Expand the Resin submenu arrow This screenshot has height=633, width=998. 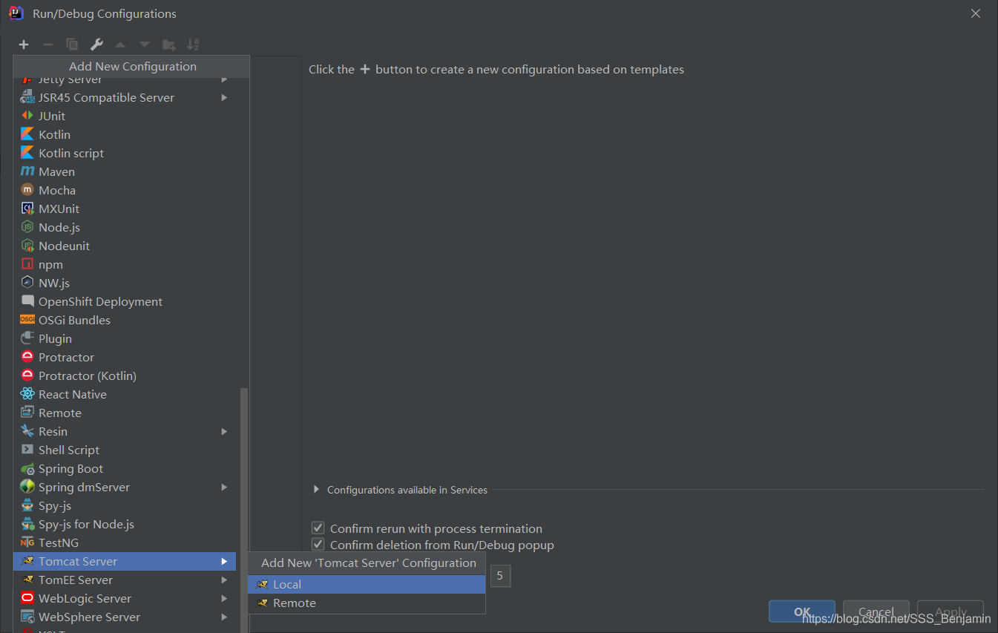[224, 431]
